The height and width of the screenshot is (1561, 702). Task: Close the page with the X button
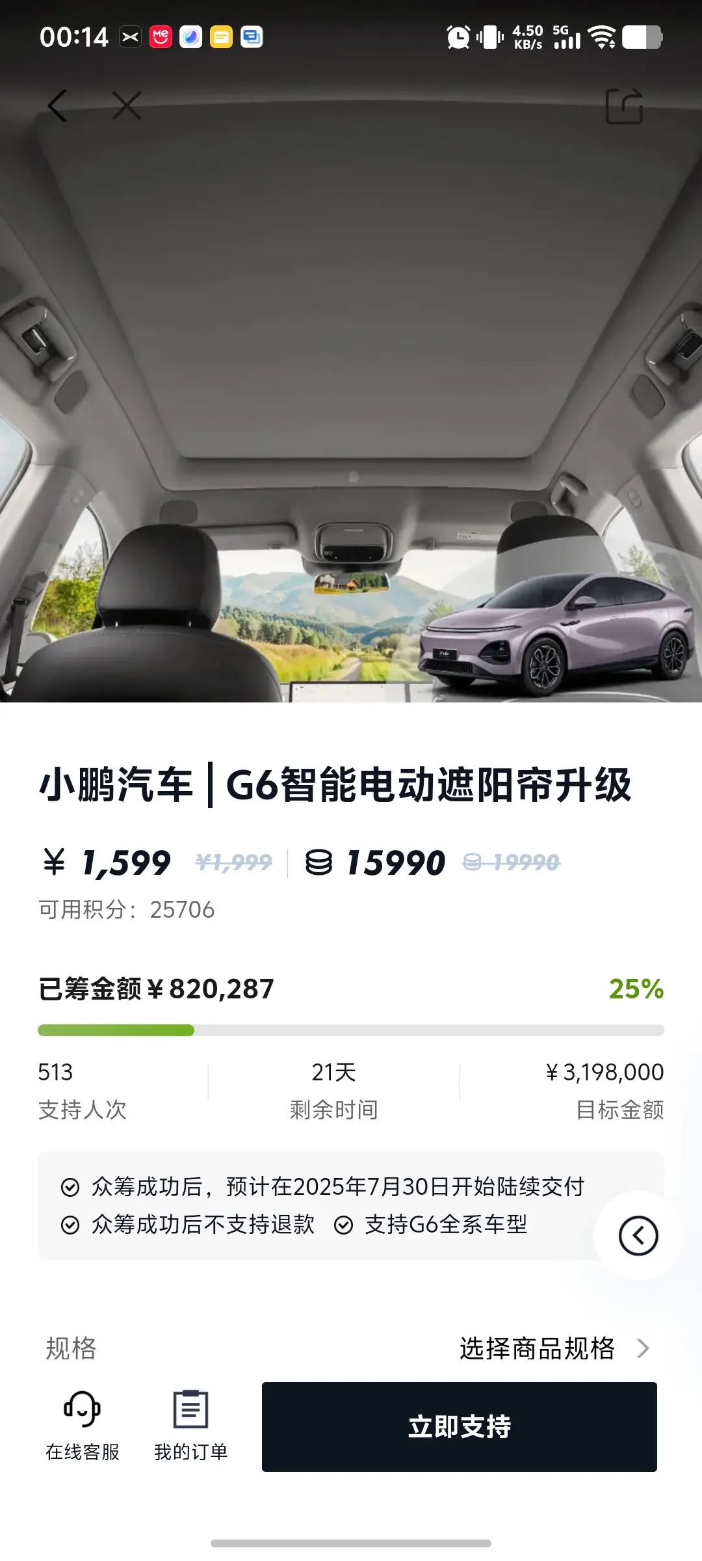click(x=127, y=105)
